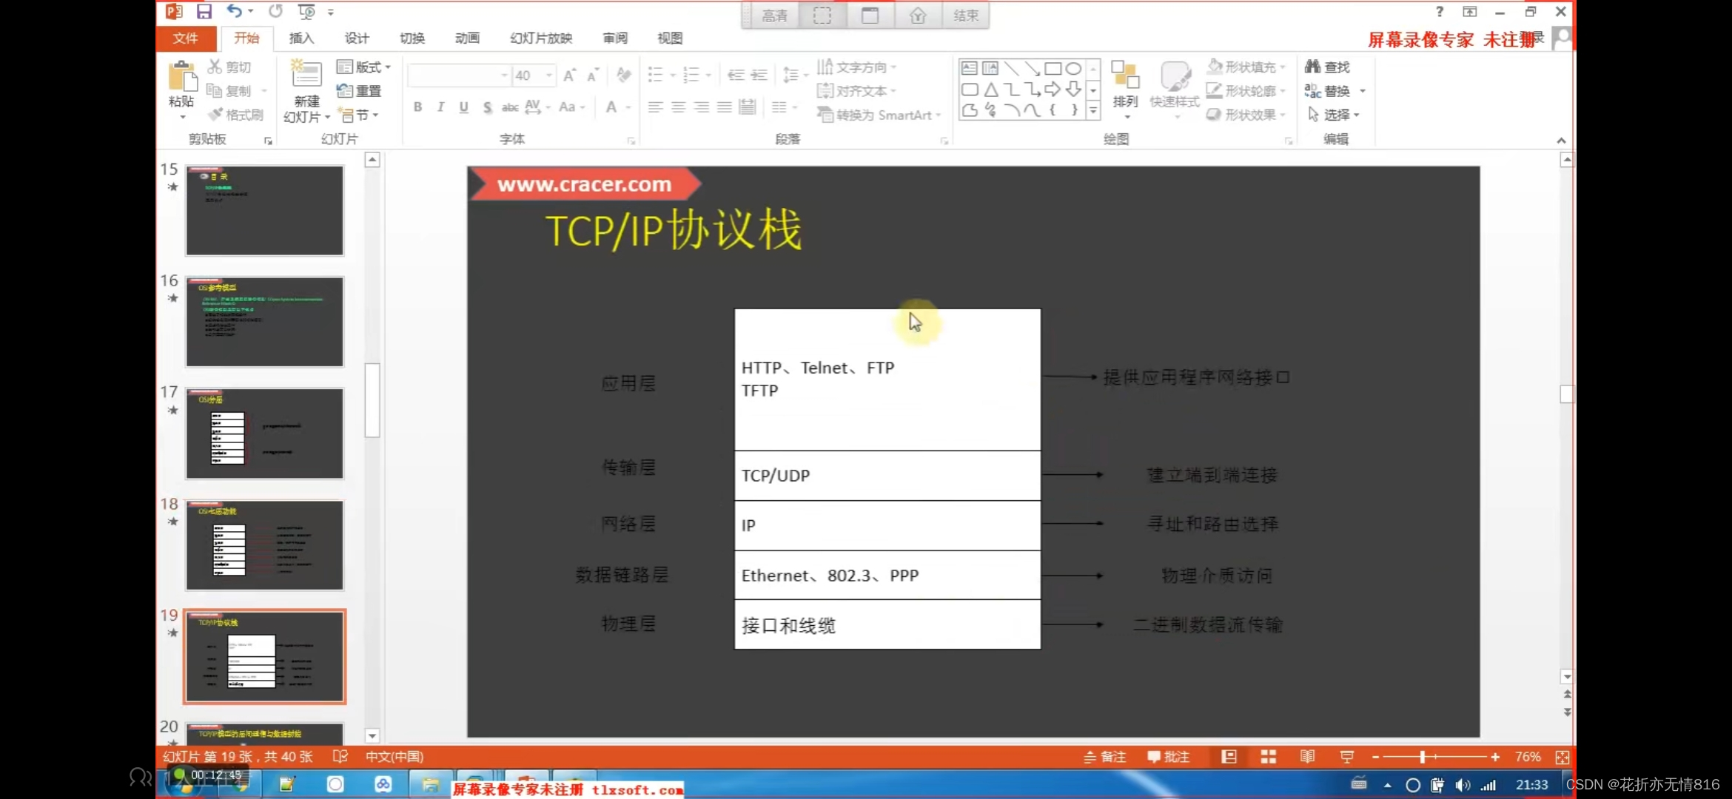Switch to the Design (设计) tab
The height and width of the screenshot is (799, 1732).
tap(357, 38)
